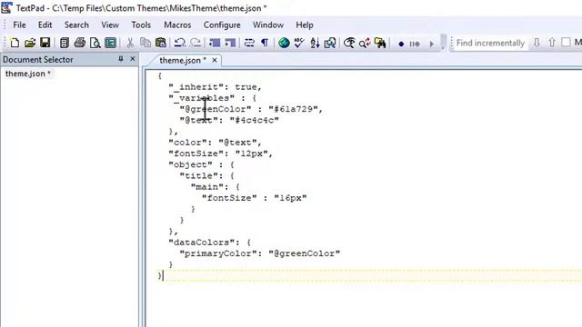Click the "#4c4c4c" color value
The width and height of the screenshot is (582, 327).
255,121
